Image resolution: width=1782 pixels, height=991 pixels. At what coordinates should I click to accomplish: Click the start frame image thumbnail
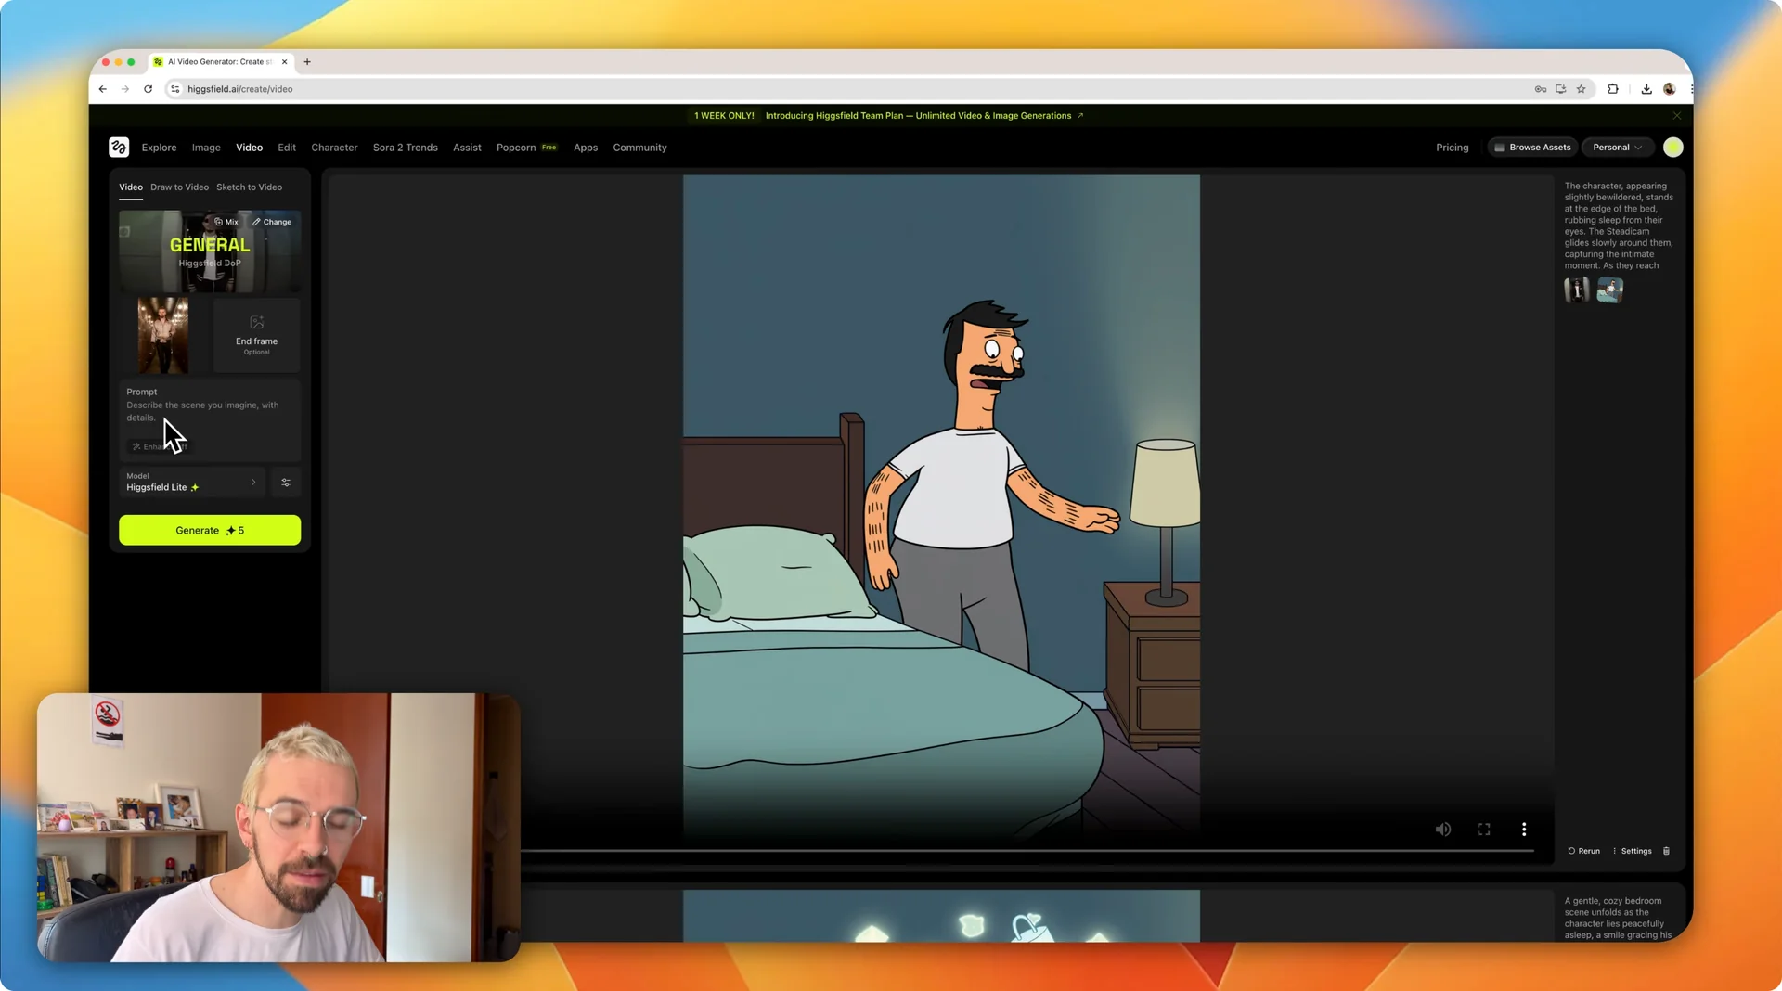point(163,335)
